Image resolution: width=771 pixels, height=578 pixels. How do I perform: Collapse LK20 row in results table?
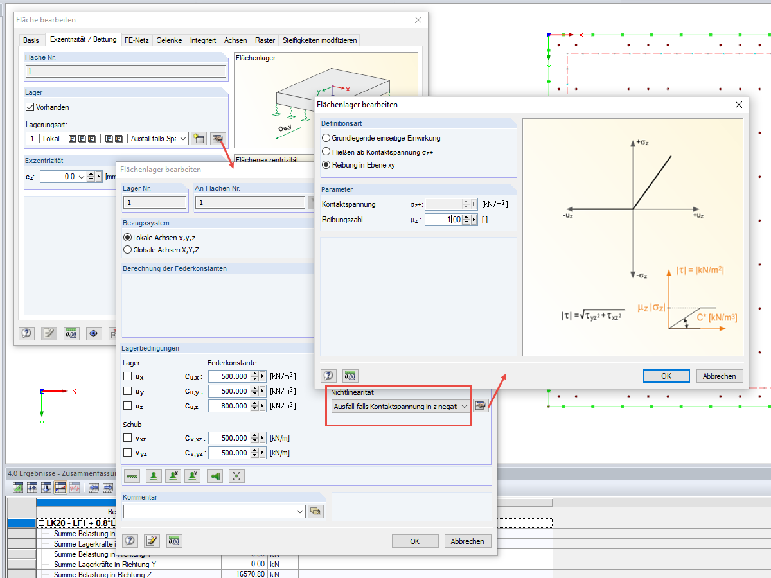(42, 523)
